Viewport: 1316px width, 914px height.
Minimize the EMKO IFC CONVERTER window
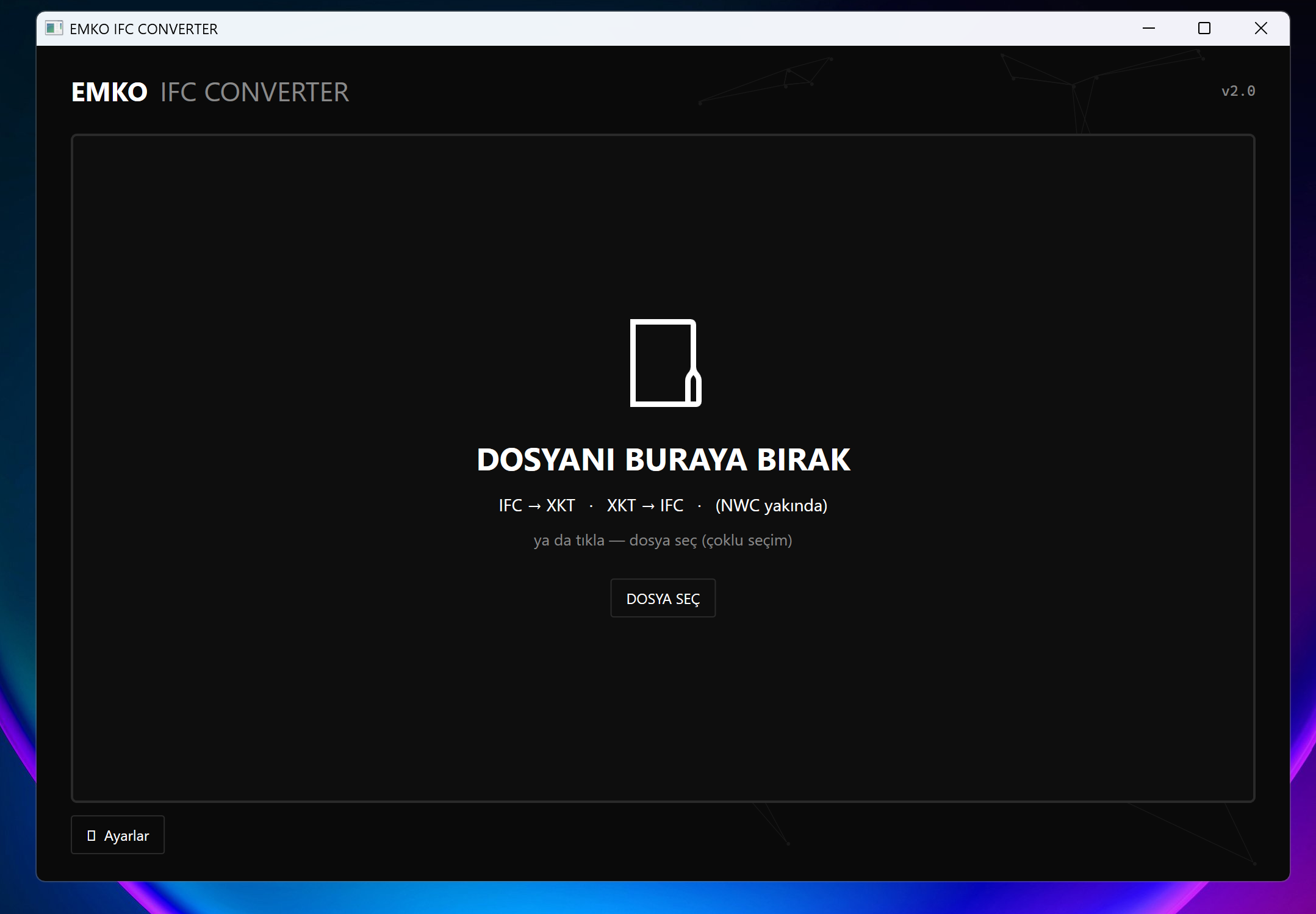point(1148,28)
